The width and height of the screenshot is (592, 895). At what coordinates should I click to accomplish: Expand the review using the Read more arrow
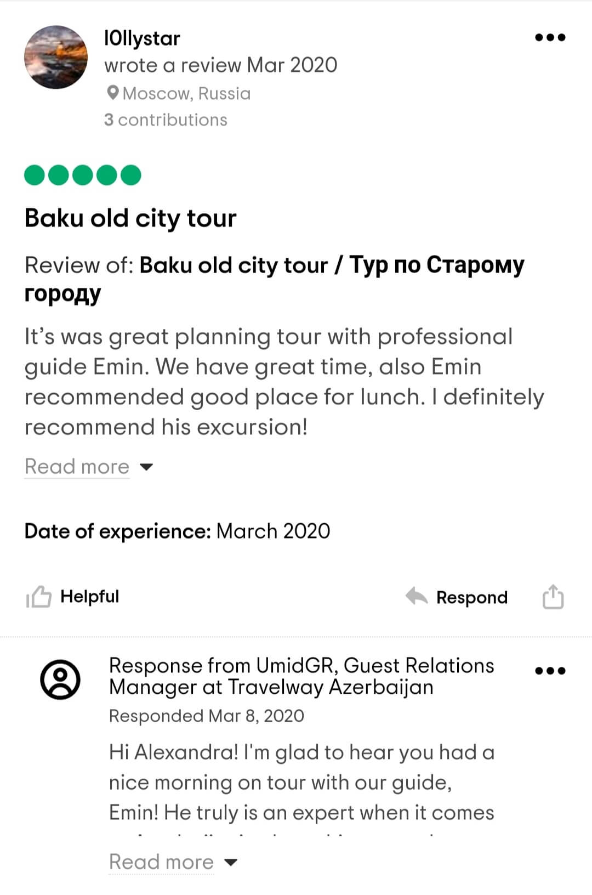(x=146, y=467)
